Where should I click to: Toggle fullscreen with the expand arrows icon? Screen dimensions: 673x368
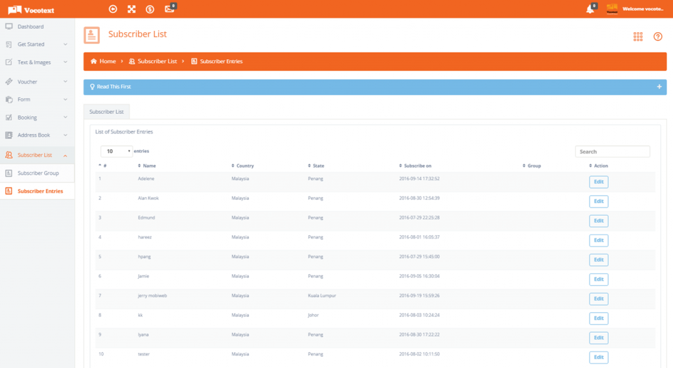pos(131,9)
